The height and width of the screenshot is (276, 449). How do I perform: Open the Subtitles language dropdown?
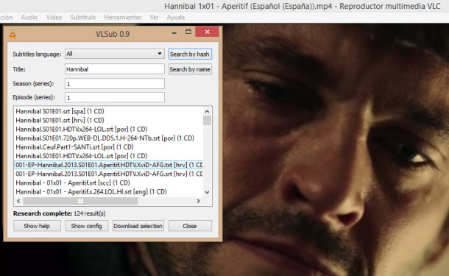click(115, 54)
